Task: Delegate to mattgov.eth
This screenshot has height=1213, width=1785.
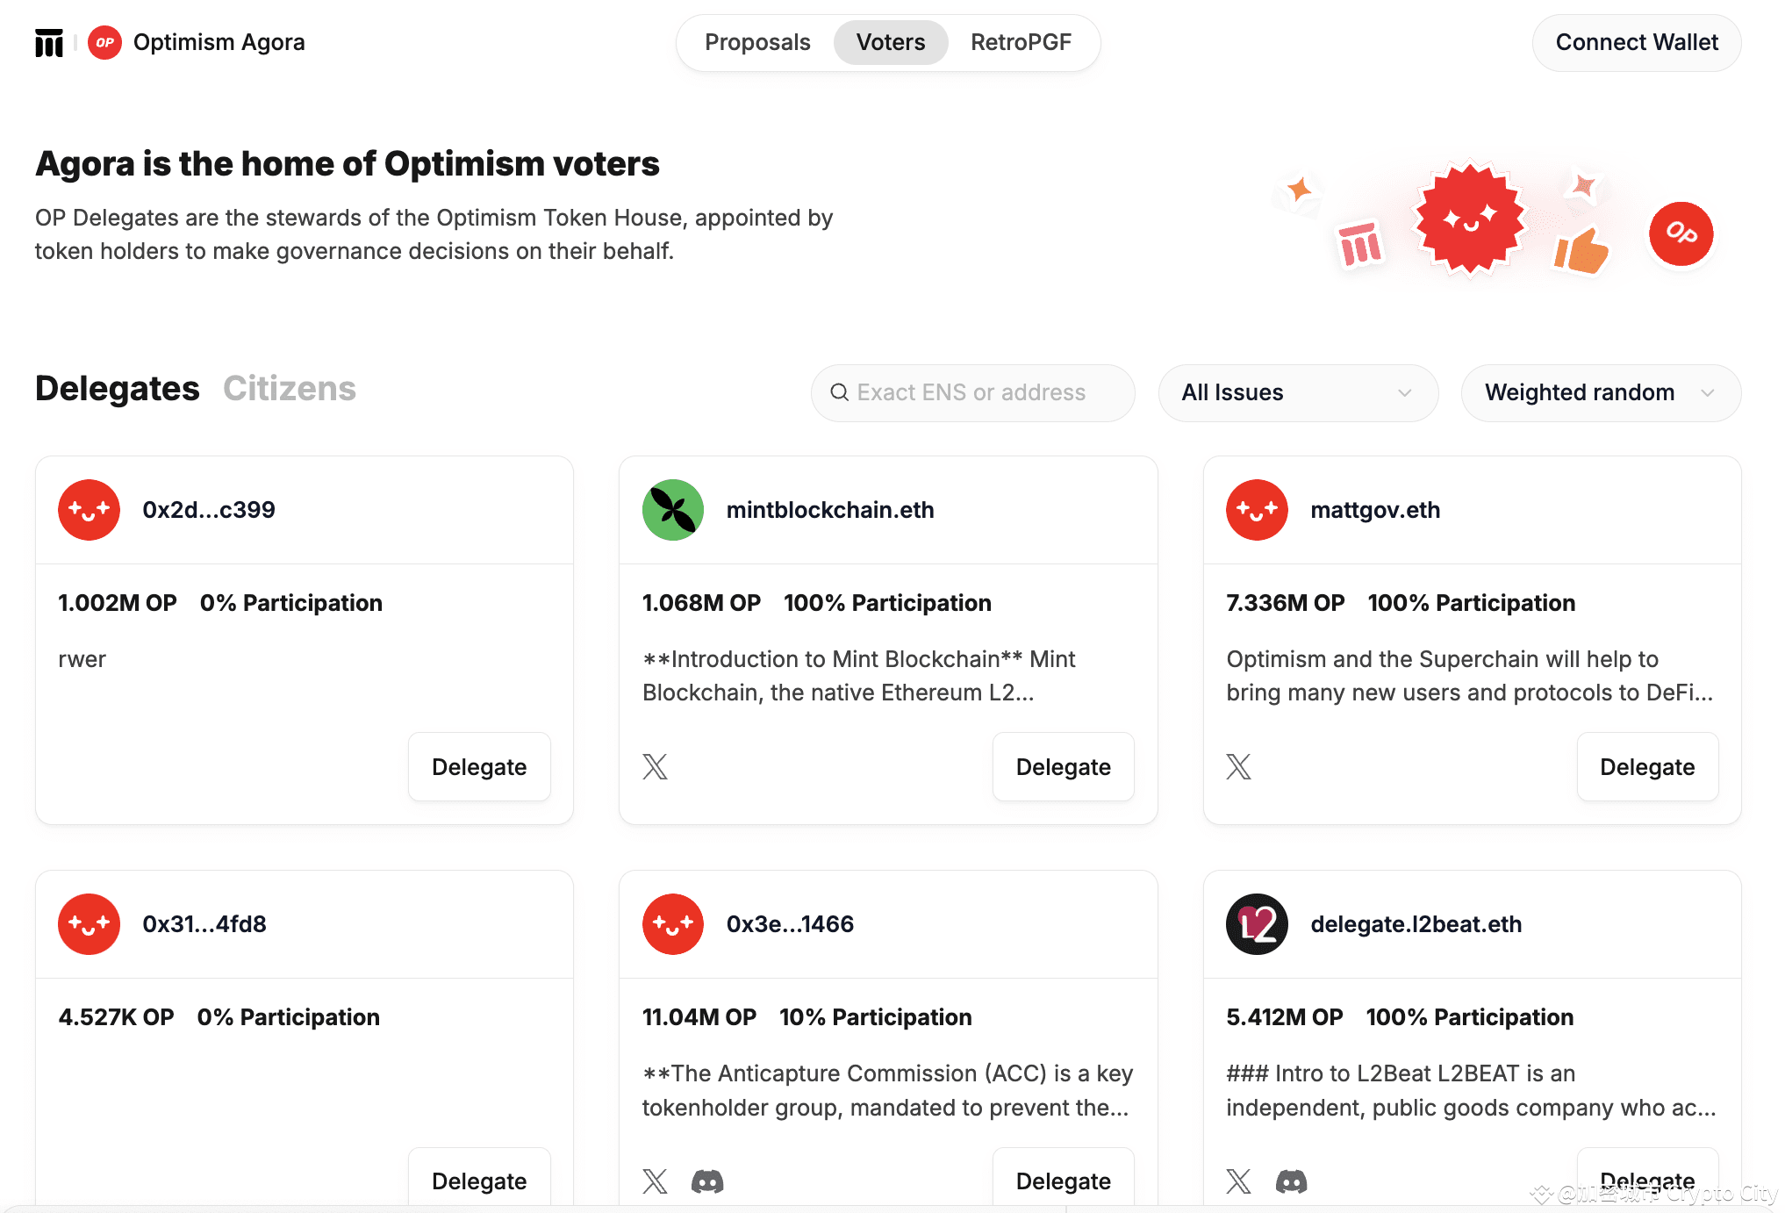Action: point(1647,766)
